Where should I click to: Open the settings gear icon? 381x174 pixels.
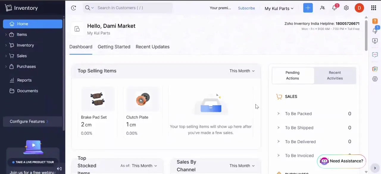[x=346, y=8]
